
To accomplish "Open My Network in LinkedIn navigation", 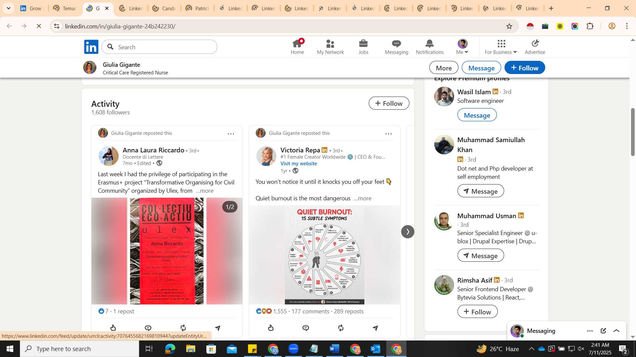I will tap(330, 47).
